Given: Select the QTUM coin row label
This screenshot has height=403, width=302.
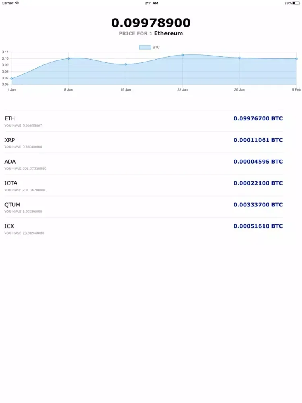Looking at the screenshot, I should pos(12,205).
